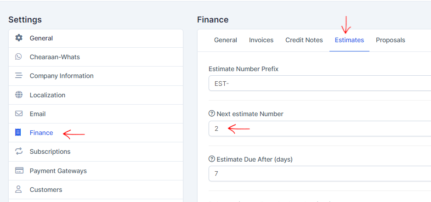Screen dimensions: 431x202
Task: Click help icon beside Estimate Due After
Action: 212,159
